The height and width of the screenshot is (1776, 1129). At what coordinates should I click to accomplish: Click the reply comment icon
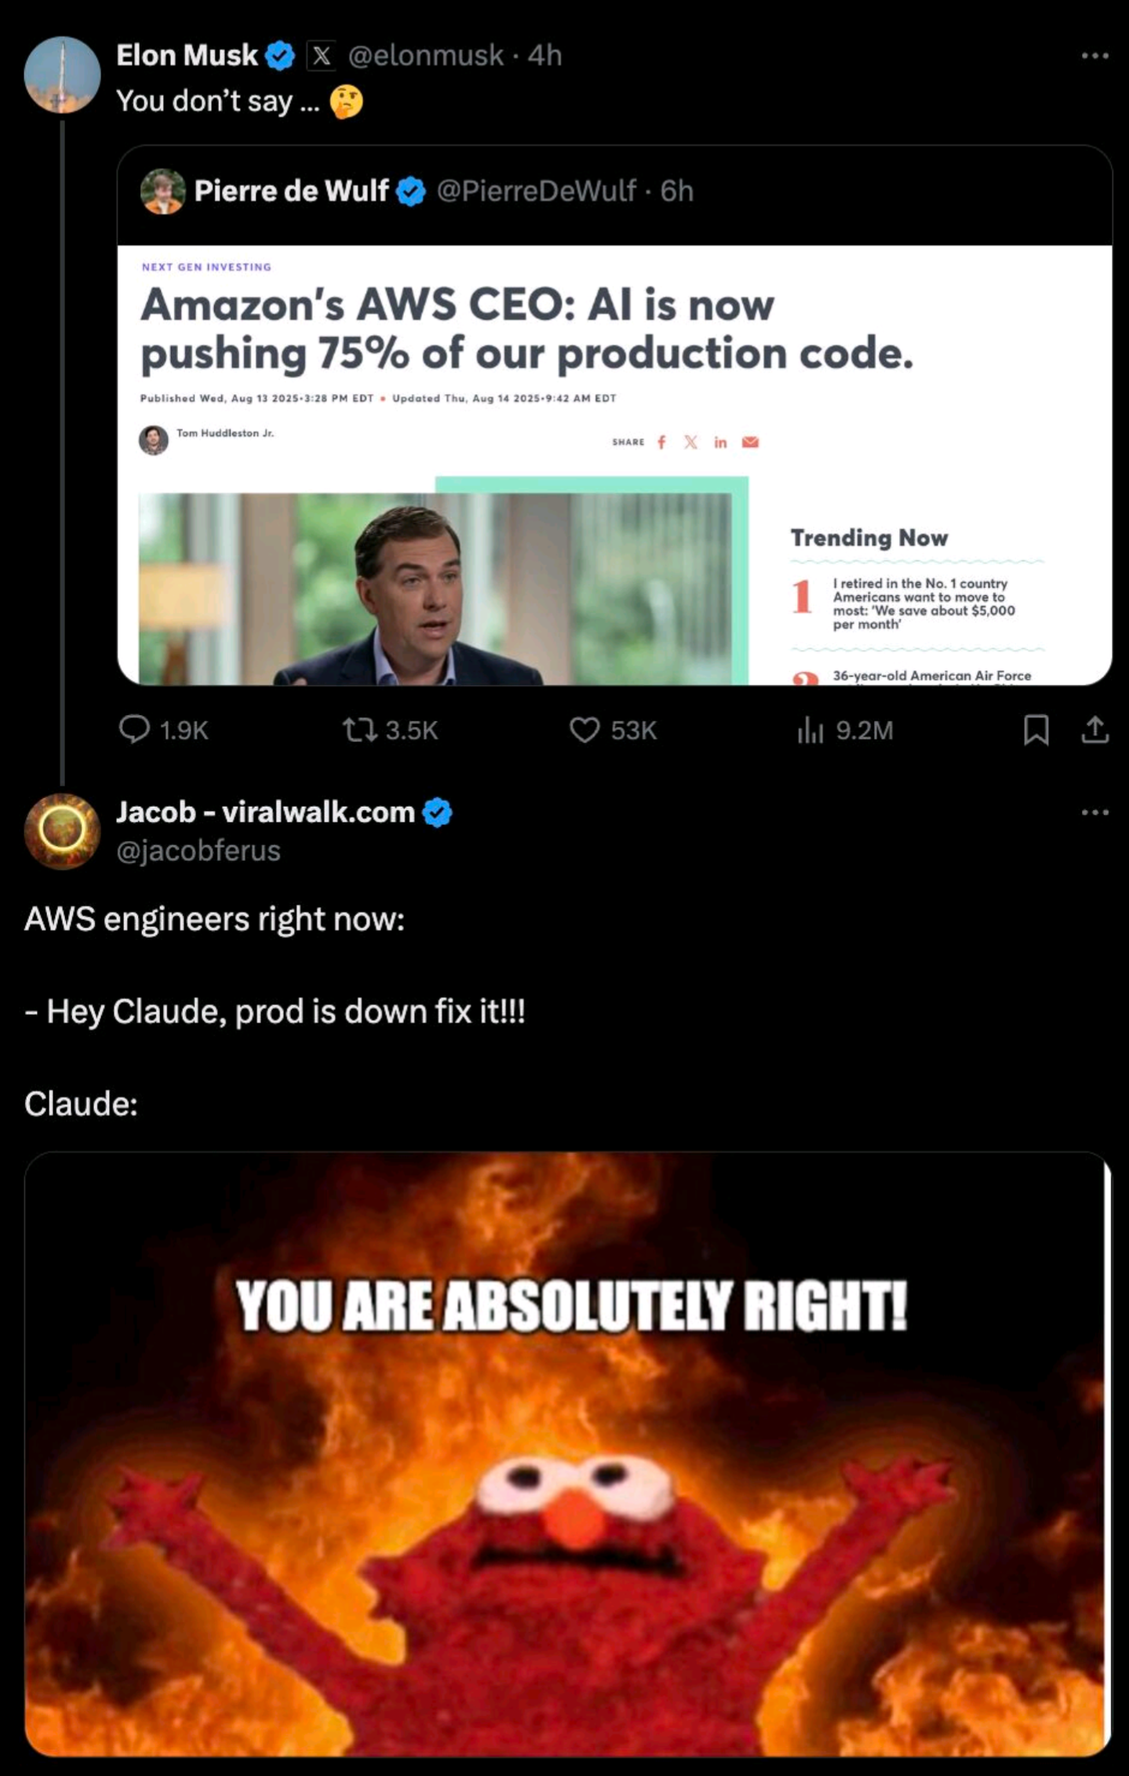[x=135, y=729]
